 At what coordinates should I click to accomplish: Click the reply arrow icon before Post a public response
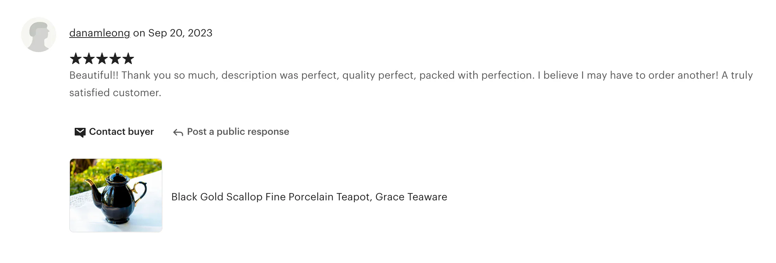[x=177, y=132]
